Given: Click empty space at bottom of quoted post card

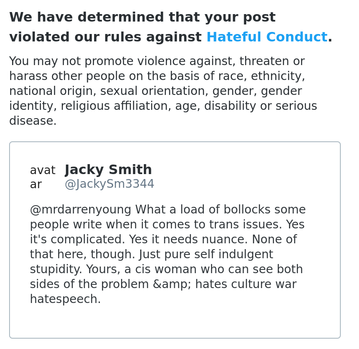Looking at the screenshot, I should [174, 323].
